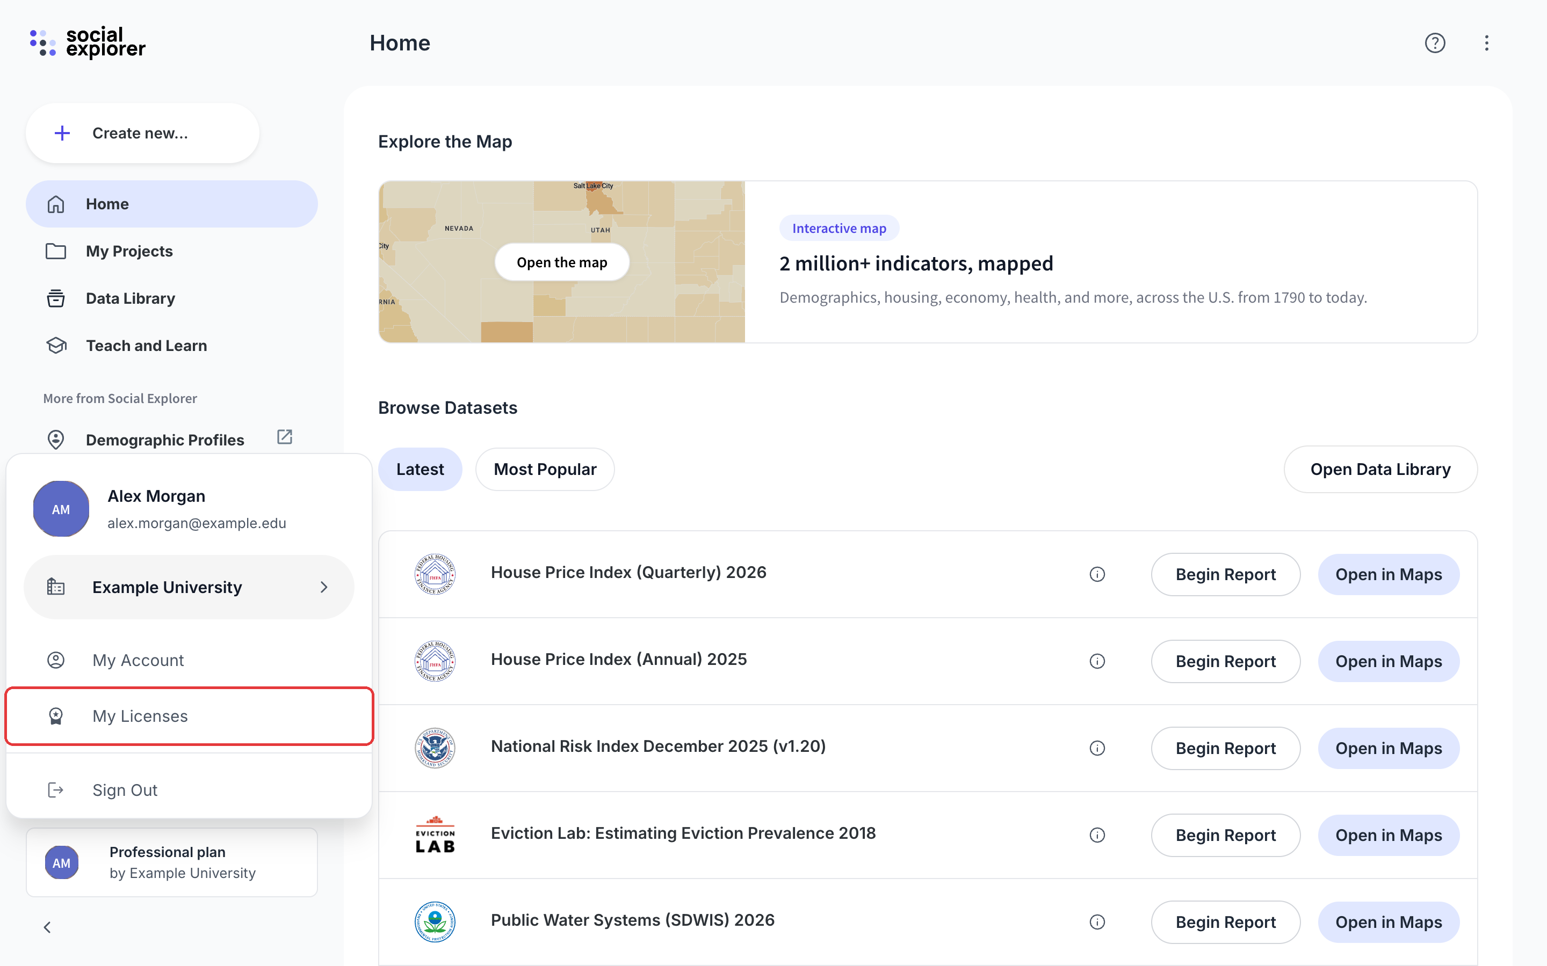Click the My Account person icon
1547x966 pixels.
56,660
